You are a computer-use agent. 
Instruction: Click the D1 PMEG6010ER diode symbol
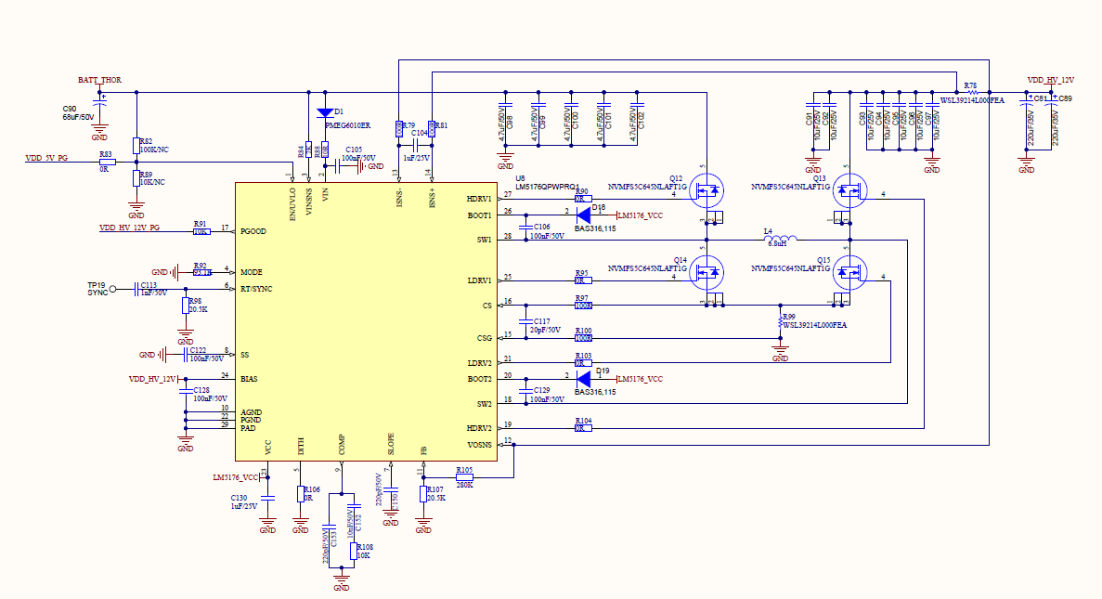tap(325, 112)
